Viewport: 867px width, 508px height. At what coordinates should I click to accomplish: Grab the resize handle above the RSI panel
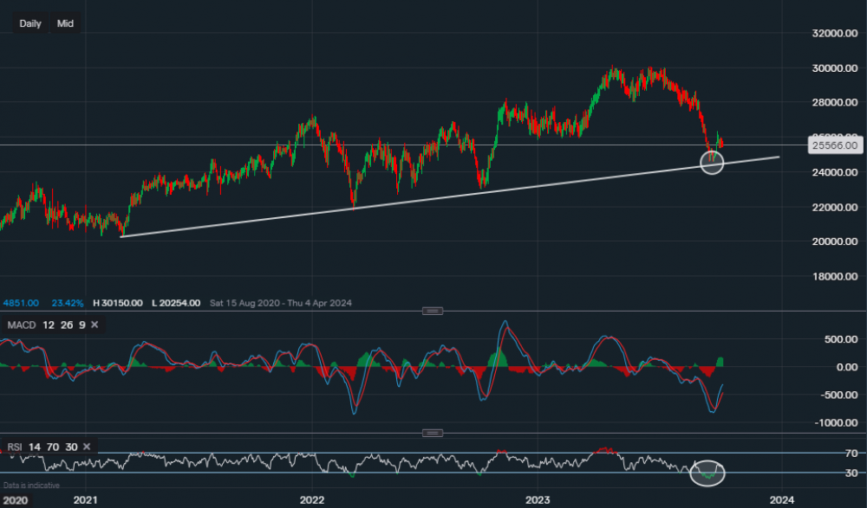click(433, 433)
